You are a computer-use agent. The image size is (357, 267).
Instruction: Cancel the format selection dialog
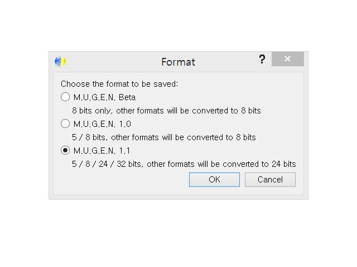click(270, 180)
